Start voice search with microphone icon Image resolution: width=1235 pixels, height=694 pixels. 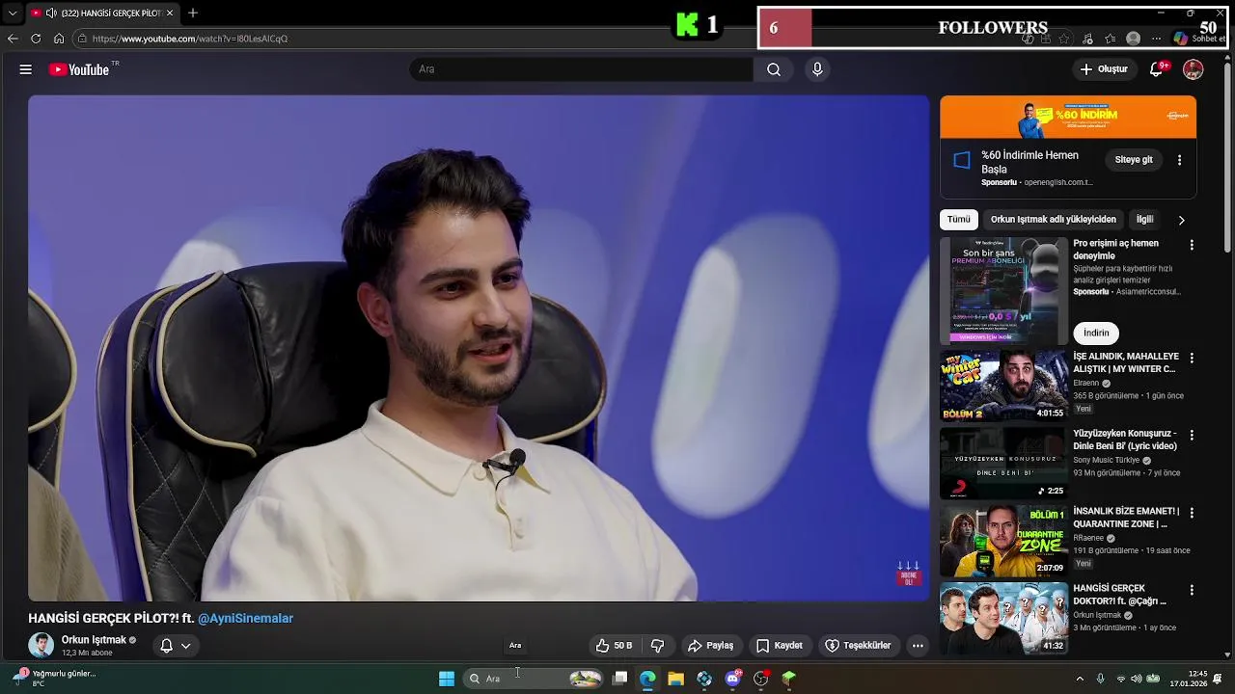click(x=817, y=69)
